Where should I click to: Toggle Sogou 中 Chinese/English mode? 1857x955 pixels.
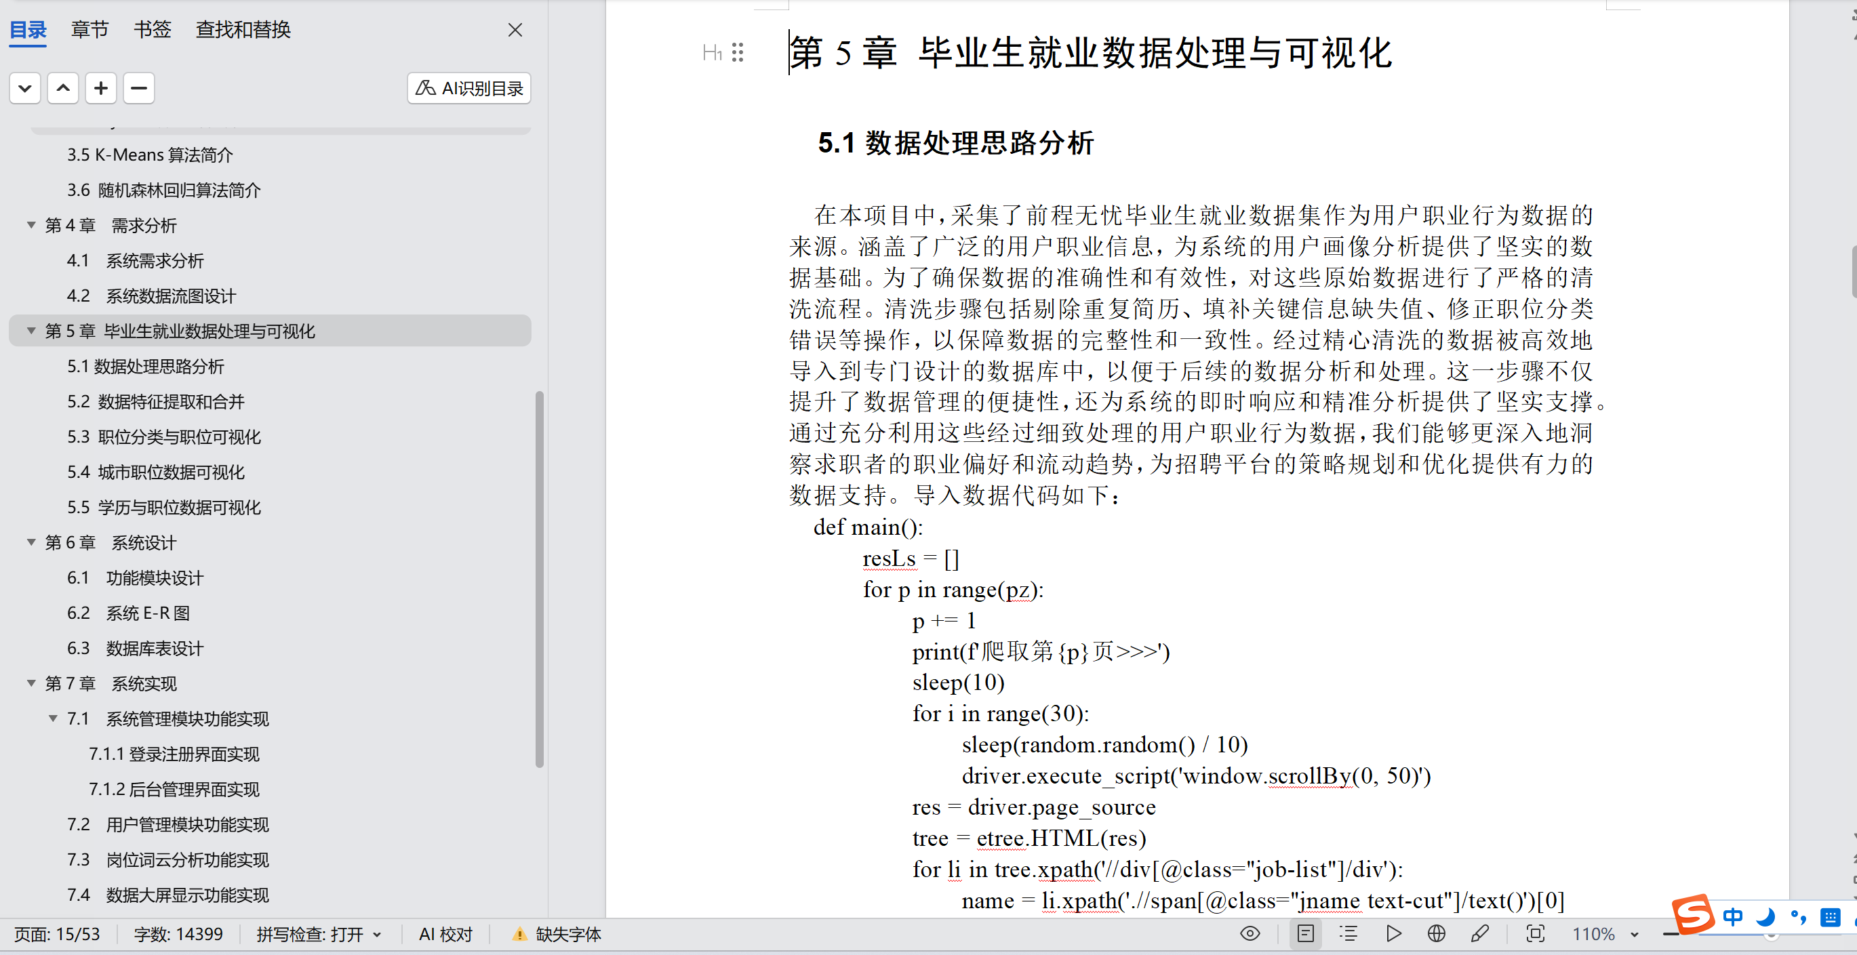(x=1733, y=917)
